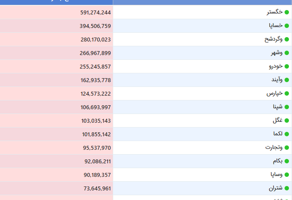Select the value 394,506,759
Screen dimensions: 292x200
tap(95, 26)
